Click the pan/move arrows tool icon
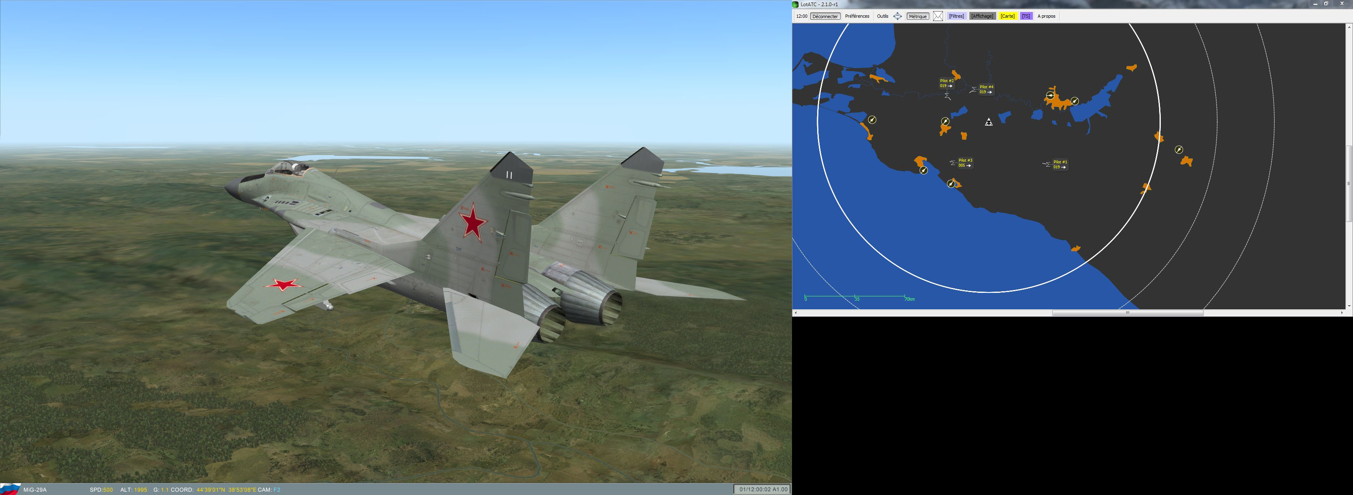Image resolution: width=1353 pixels, height=495 pixels. click(898, 16)
